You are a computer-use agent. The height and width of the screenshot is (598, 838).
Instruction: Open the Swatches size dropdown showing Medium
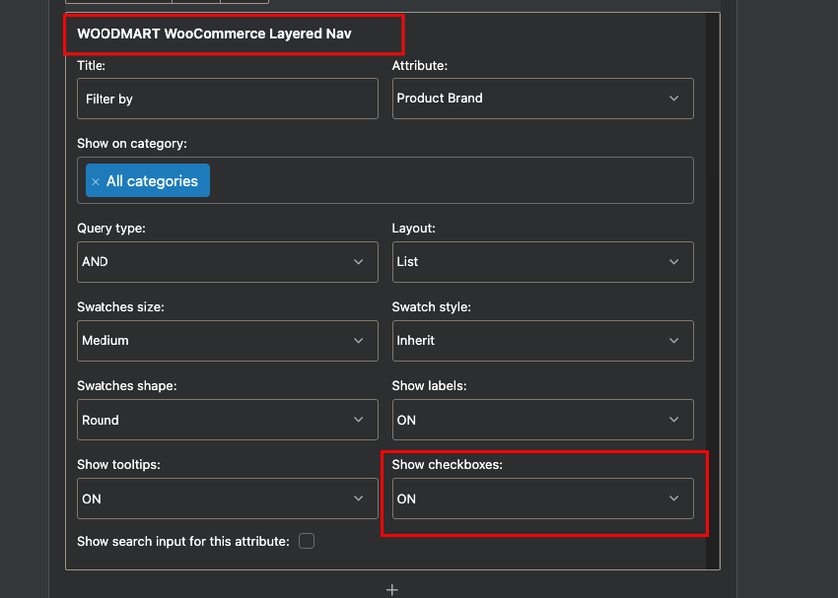(227, 341)
